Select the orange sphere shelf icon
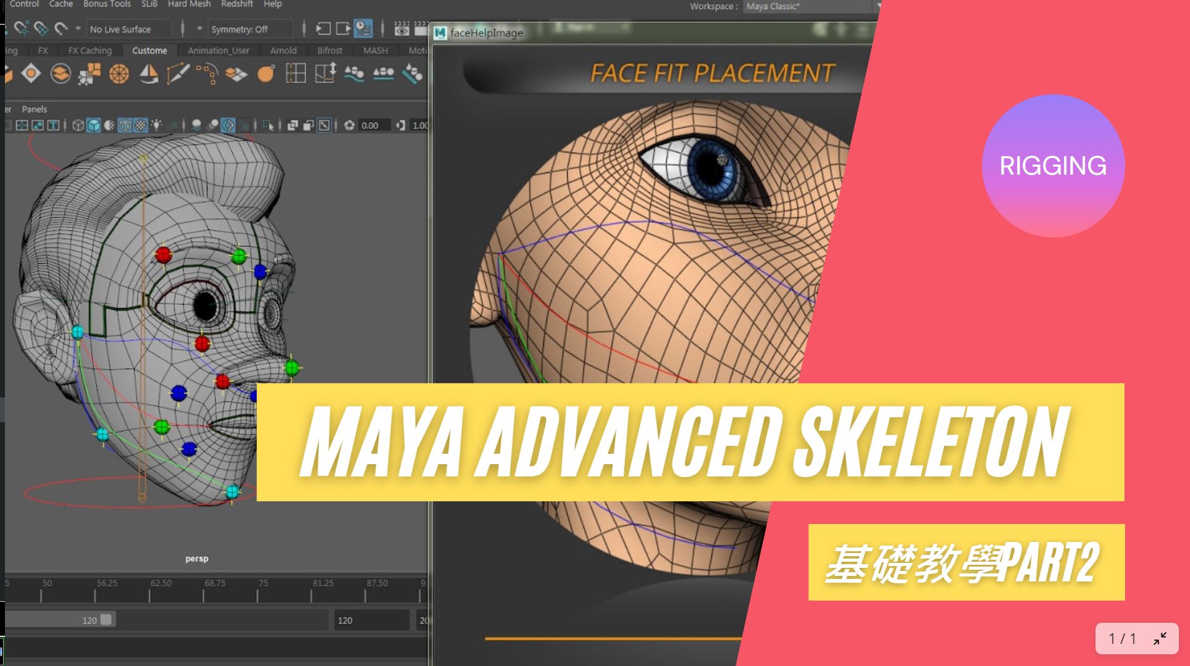 point(265,75)
